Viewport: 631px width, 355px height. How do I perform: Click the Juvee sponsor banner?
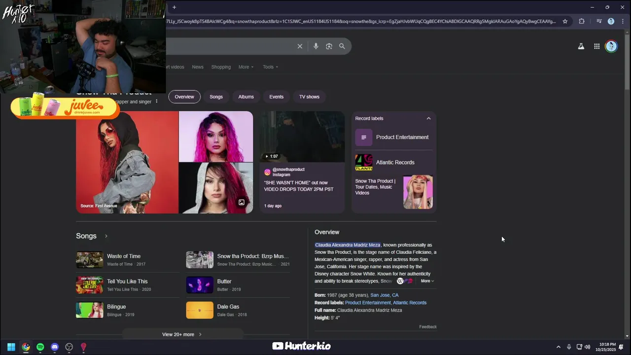click(65, 106)
